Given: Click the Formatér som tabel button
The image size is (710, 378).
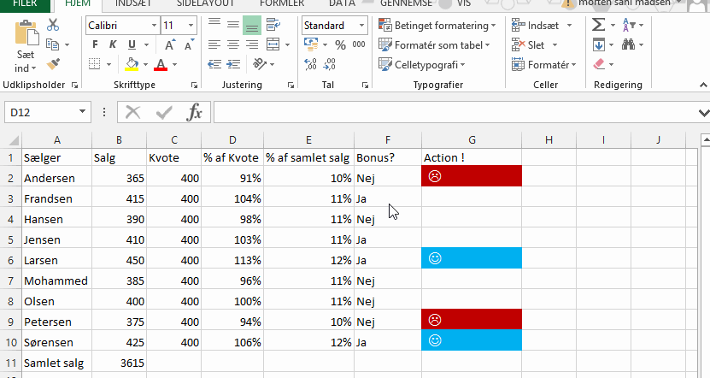Looking at the screenshot, I should tap(437, 45).
